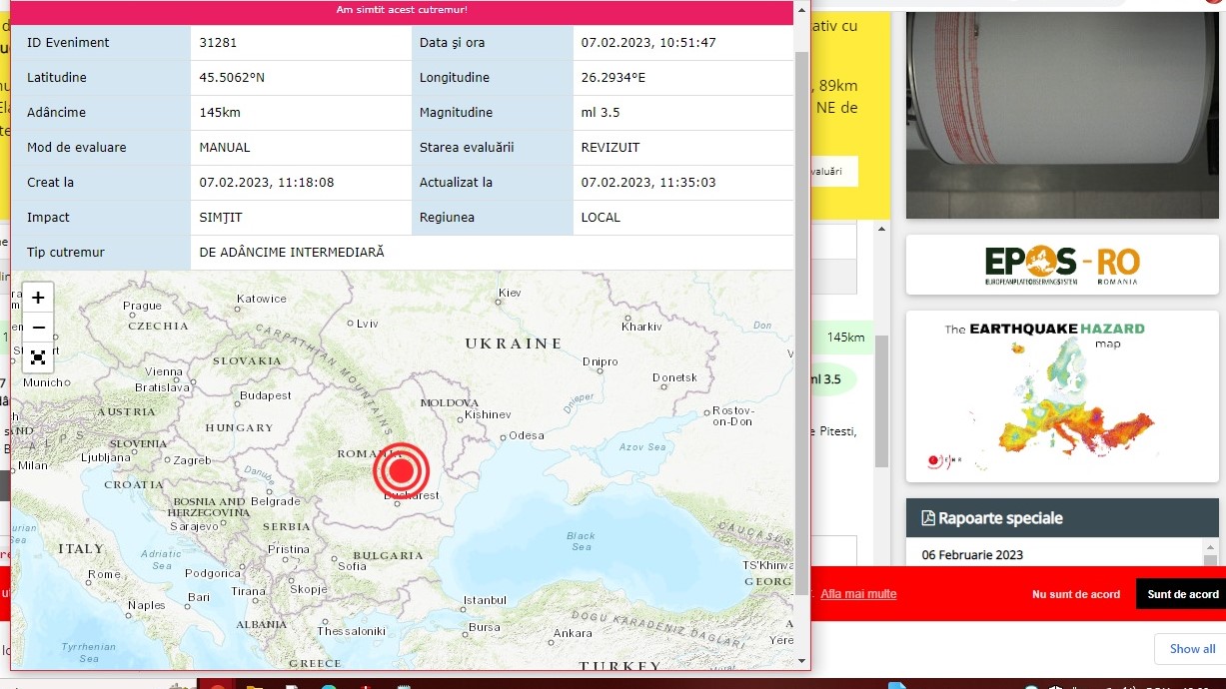This screenshot has width=1226, height=689.
Task: Open the EPOS-RO banner
Action: (x=1061, y=265)
